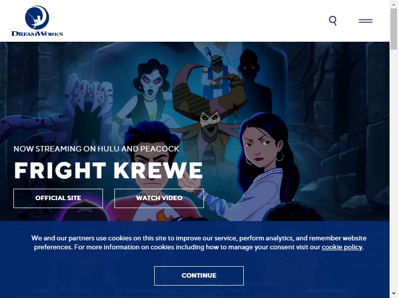
Task: Select the faded Gabby's Dollhouse tile
Action: [x=62, y=291]
